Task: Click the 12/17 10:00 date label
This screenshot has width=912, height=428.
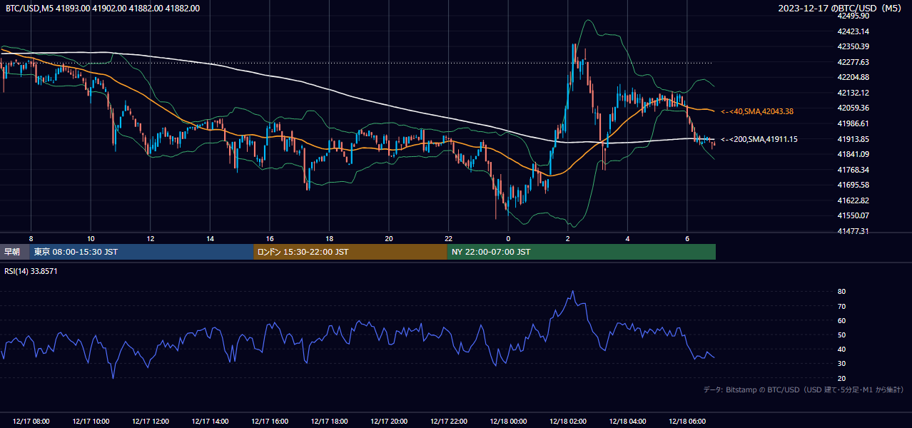Action: tap(90, 422)
